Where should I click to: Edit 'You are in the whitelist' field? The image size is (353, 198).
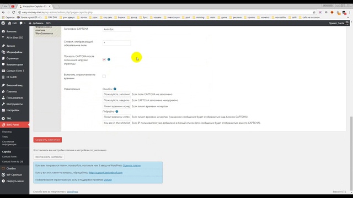click(x=116, y=123)
